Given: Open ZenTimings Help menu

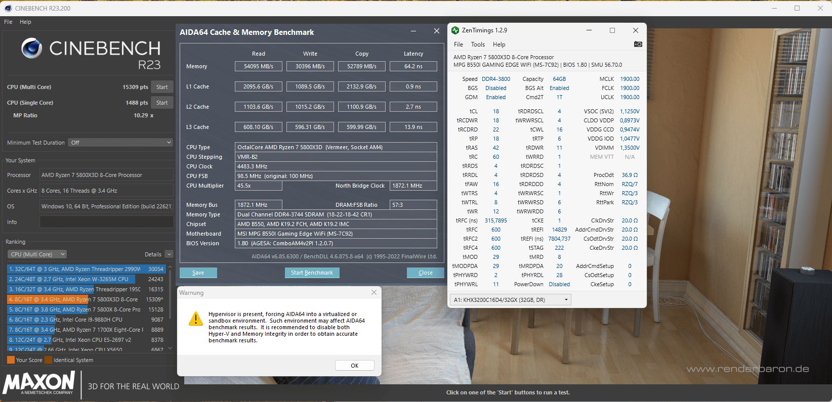Looking at the screenshot, I should tap(499, 44).
